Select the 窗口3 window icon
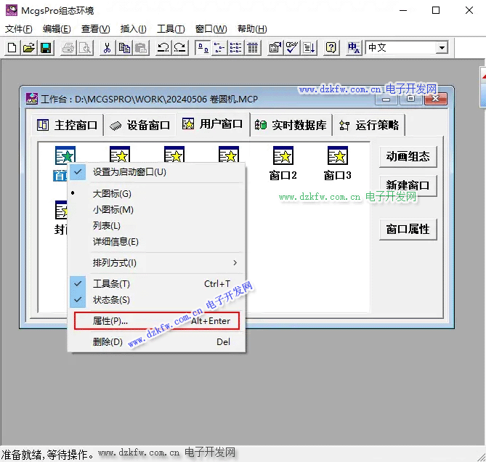This screenshot has height=462, width=486. [337, 156]
